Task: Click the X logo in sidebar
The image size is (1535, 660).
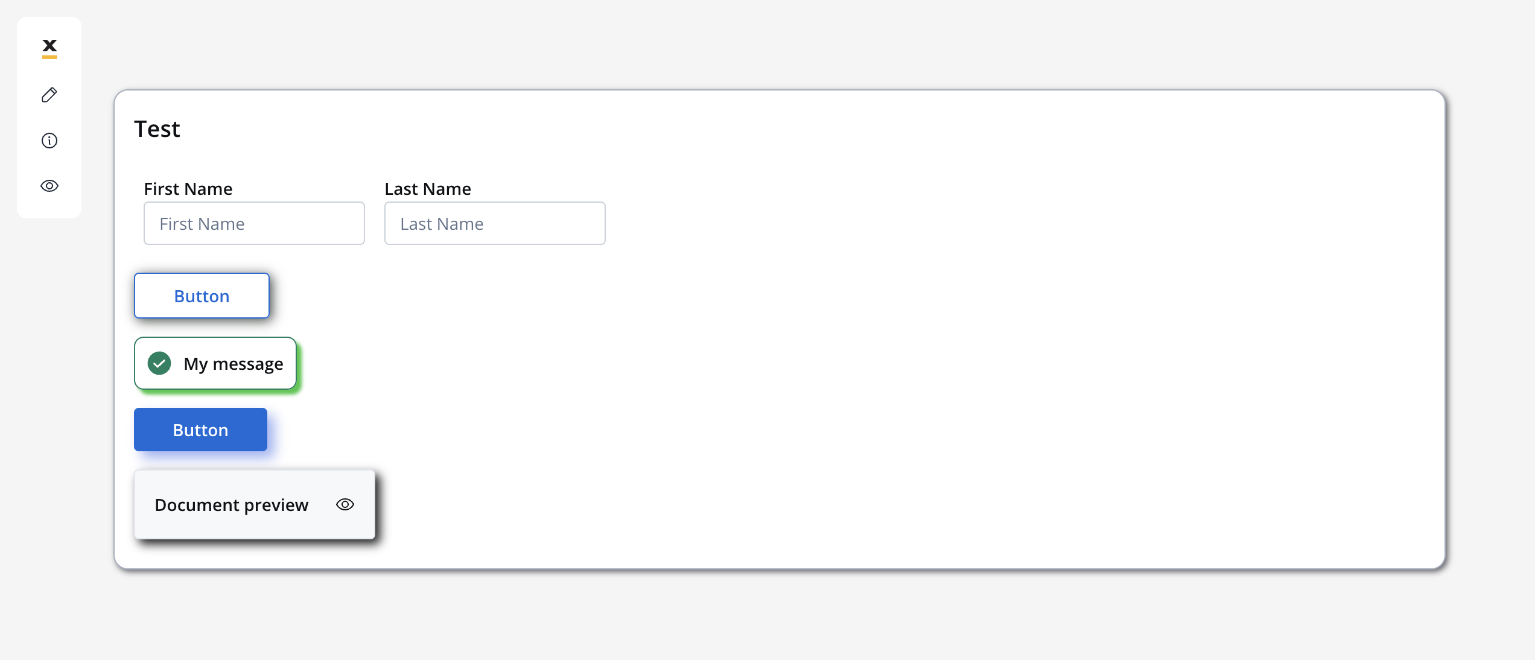Action: pyautogui.click(x=49, y=48)
